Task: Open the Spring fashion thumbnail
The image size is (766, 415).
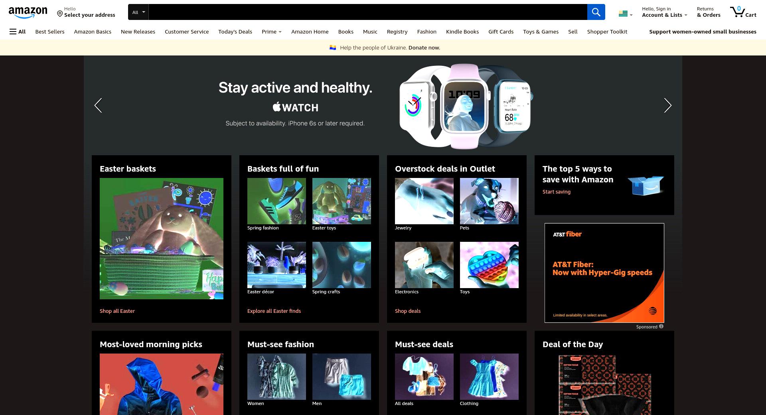Action: click(x=276, y=201)
